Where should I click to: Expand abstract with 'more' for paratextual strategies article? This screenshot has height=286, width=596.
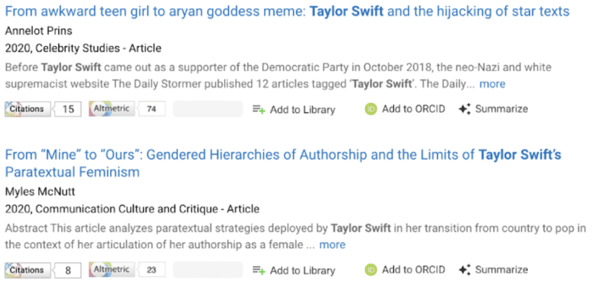click(332, 245)
